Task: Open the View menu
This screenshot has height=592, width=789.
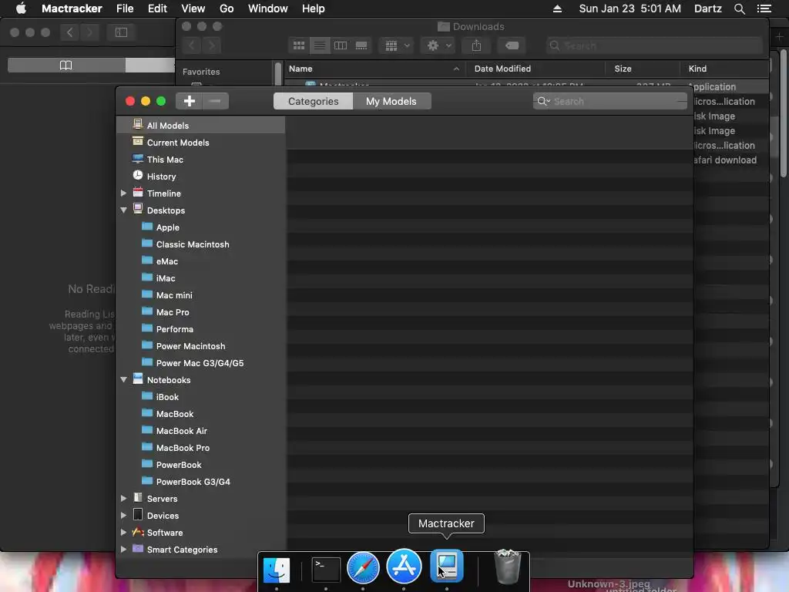Action: pyautogui.click(x=193, y=8)
